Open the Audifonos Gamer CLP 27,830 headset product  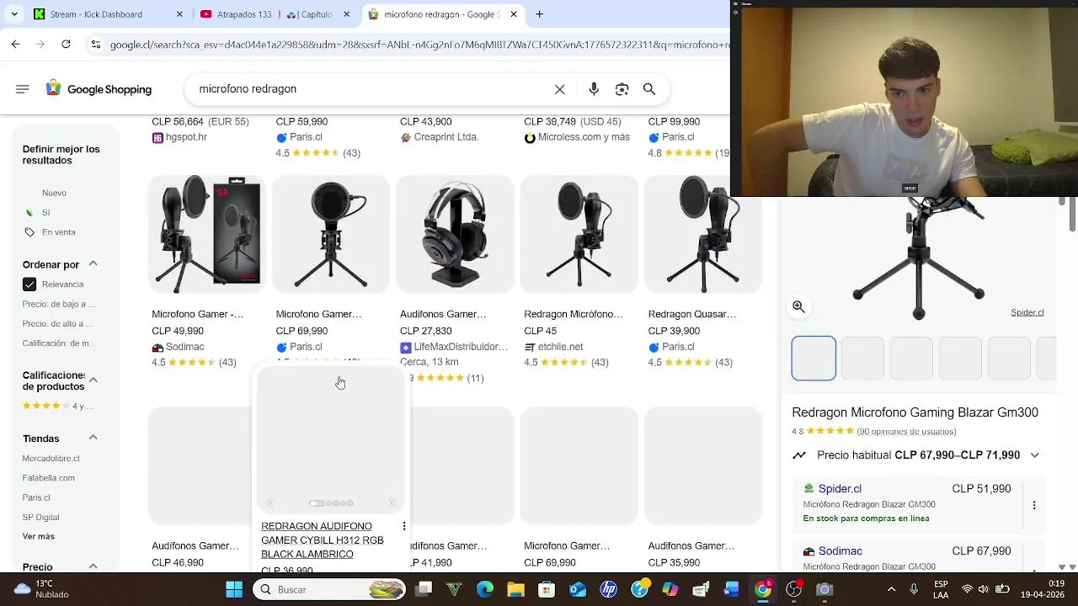tap(455, 280)
